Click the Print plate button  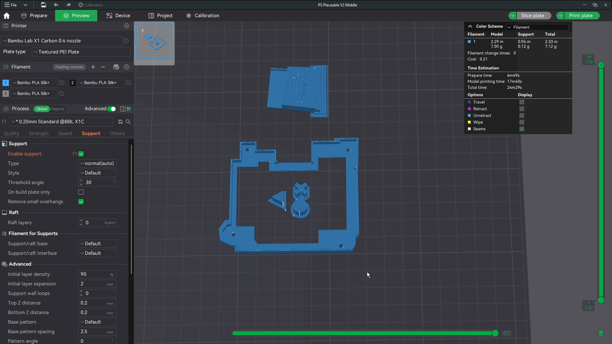pyautogui.click(x=581, y=16)
